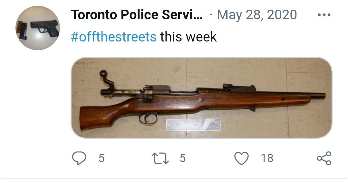View the seized rifle photo in full

tap(201, 98)
